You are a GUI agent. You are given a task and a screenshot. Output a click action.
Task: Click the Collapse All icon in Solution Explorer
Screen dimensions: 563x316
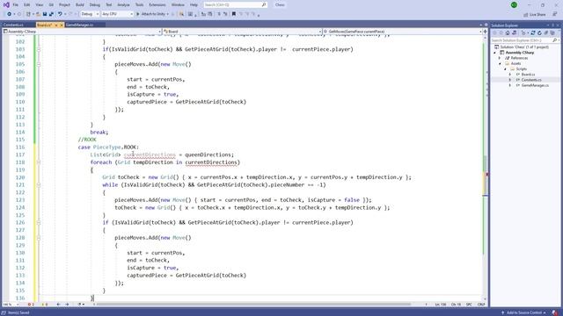coord(545,33)
